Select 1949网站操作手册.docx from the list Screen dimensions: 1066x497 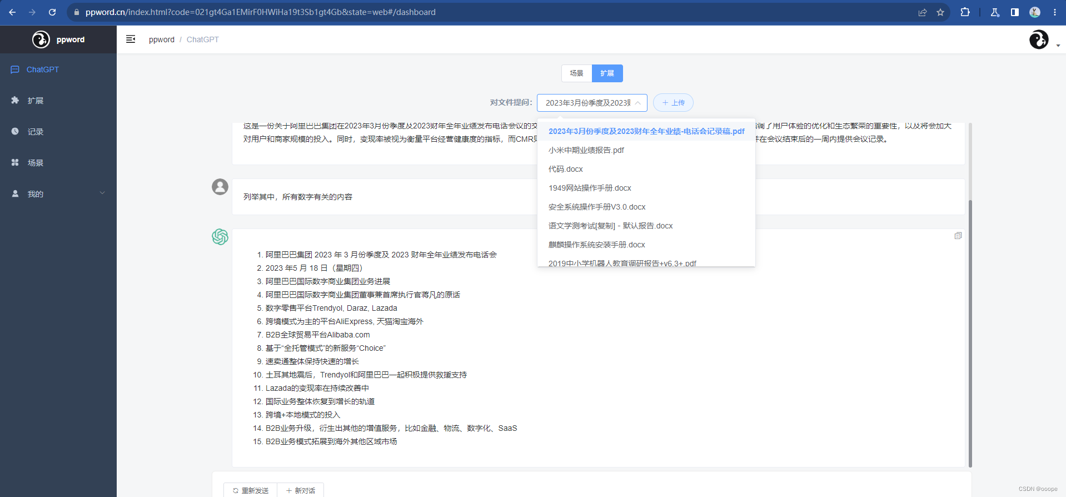pyautogui.click(x=646, y=188)
